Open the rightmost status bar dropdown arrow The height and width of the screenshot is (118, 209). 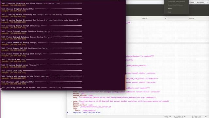(206, 117)
